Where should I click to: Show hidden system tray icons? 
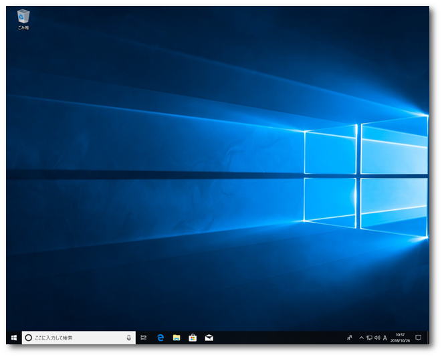[361, 338]
